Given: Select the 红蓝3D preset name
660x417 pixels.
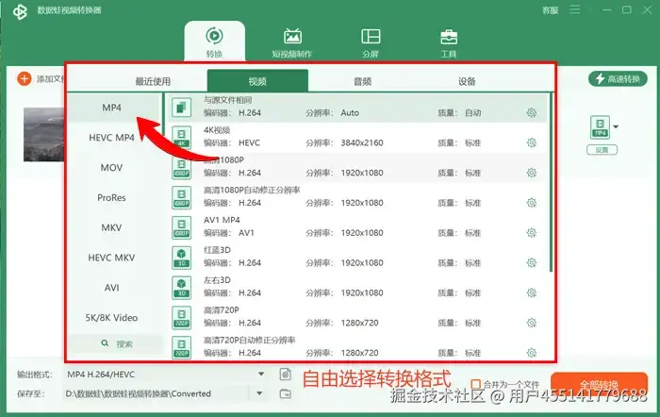Looking at the screenshot, I should 217,250.
